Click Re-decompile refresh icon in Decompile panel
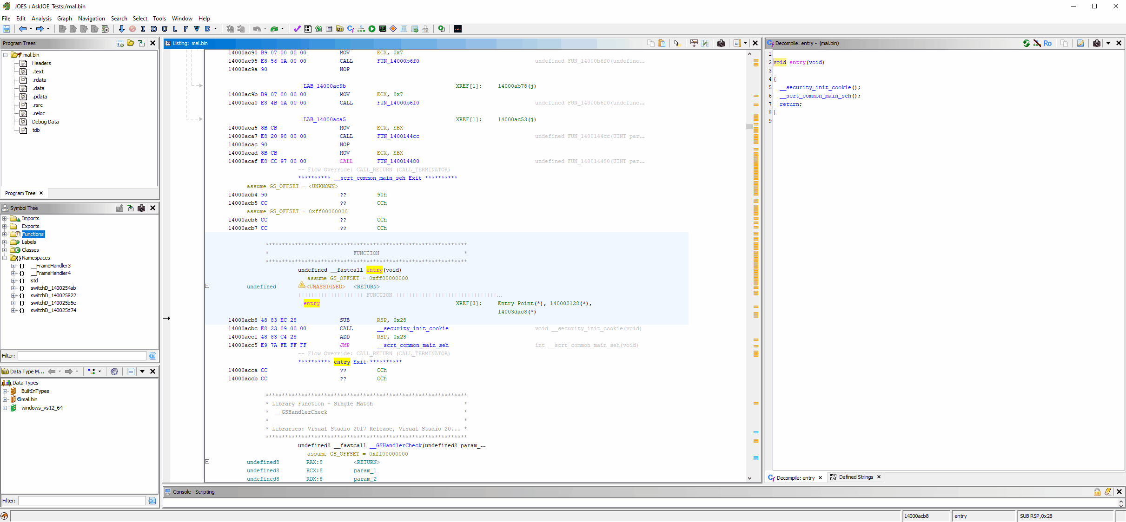Viewport: 1126px width, 522px height. [1026, 43]
